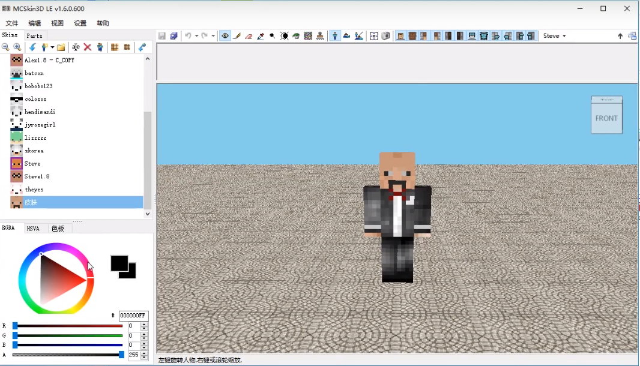Click the alpha channel slider

[67, 355]
